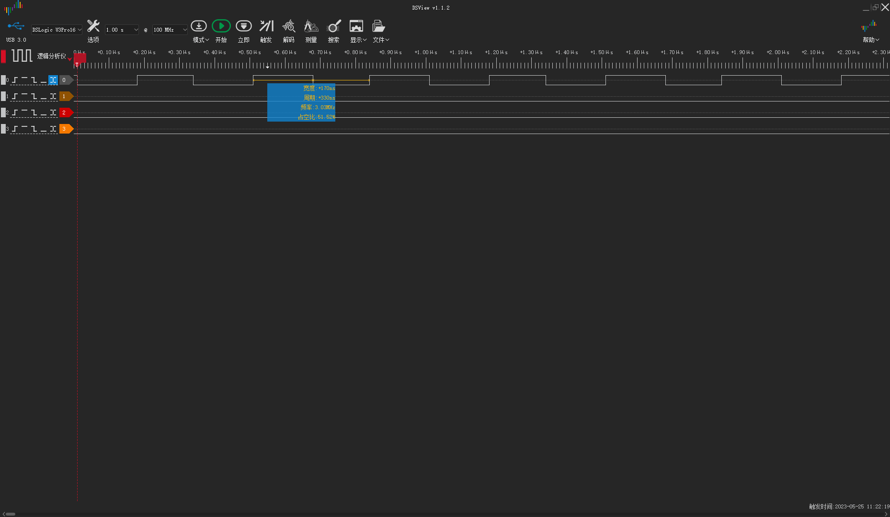Open the 触发 trigger panel
Screen dimensions: 890x517
tap(266, 26)
